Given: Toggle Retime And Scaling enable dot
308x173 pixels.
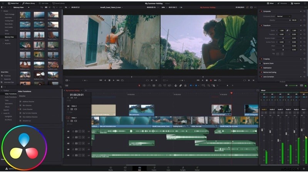Looking at the screenshot, I should coord(261,72).
